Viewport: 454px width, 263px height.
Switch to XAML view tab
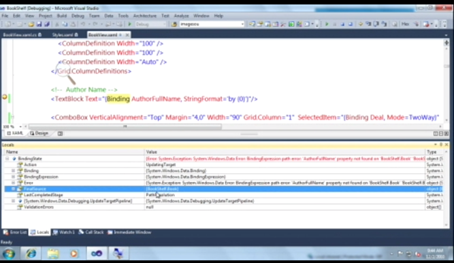pos(15,134)
